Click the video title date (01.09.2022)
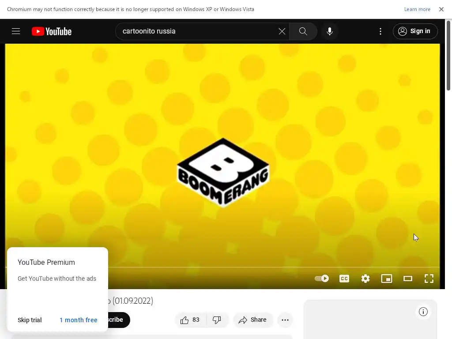Screen dimensions: 452x339 [133, 301]
